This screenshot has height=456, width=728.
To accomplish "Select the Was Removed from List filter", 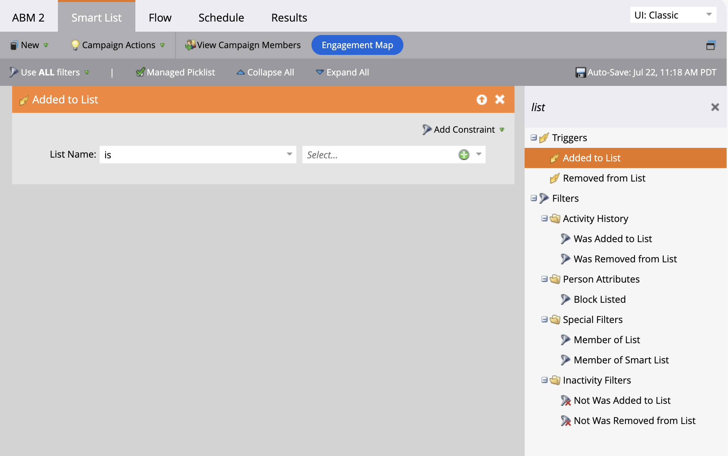I will pos(625,259).
